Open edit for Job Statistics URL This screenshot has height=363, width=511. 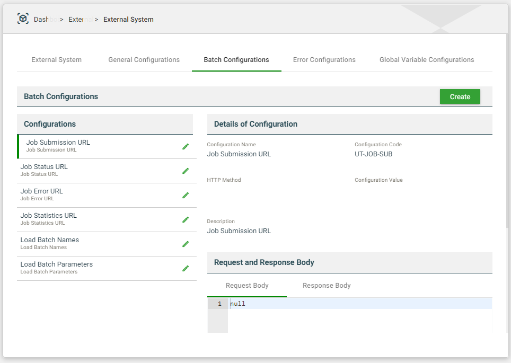pos(186,220)
